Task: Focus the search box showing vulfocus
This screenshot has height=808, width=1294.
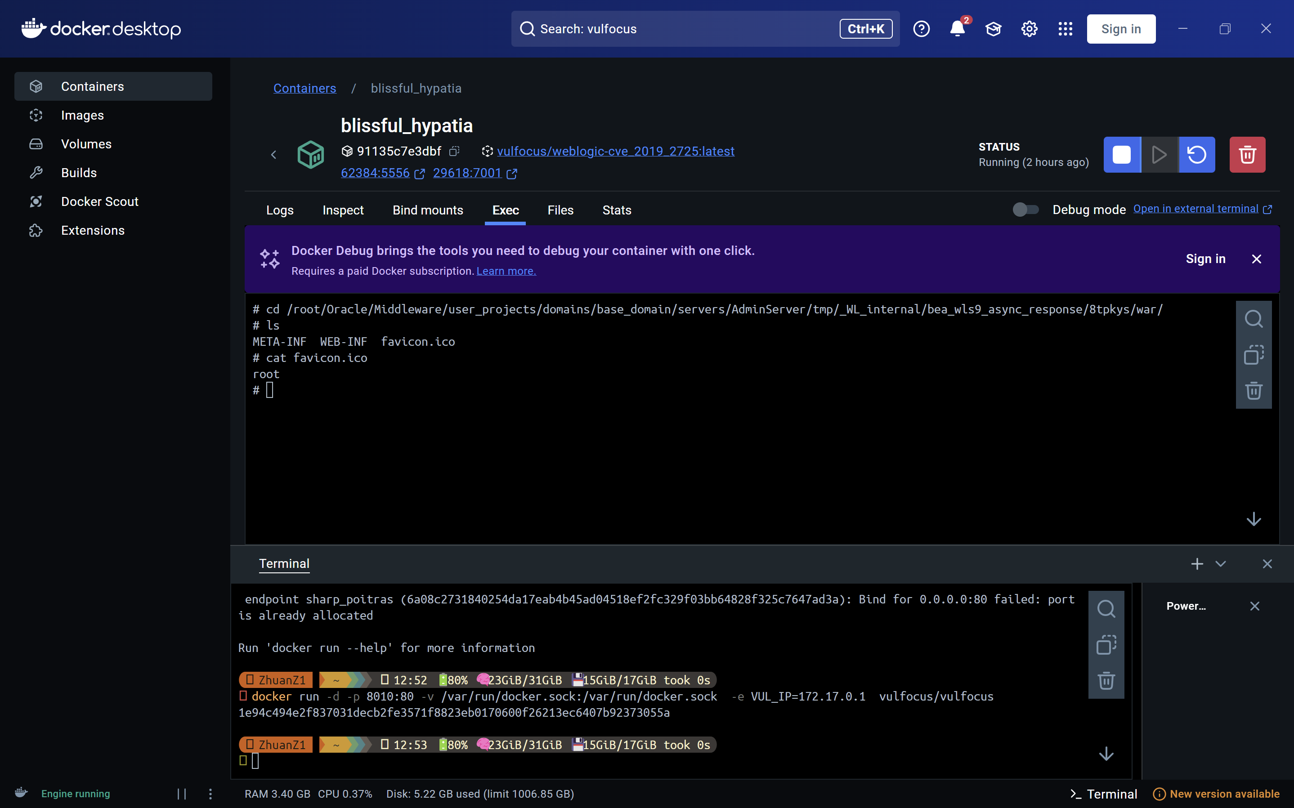Action: click(705, 29)
